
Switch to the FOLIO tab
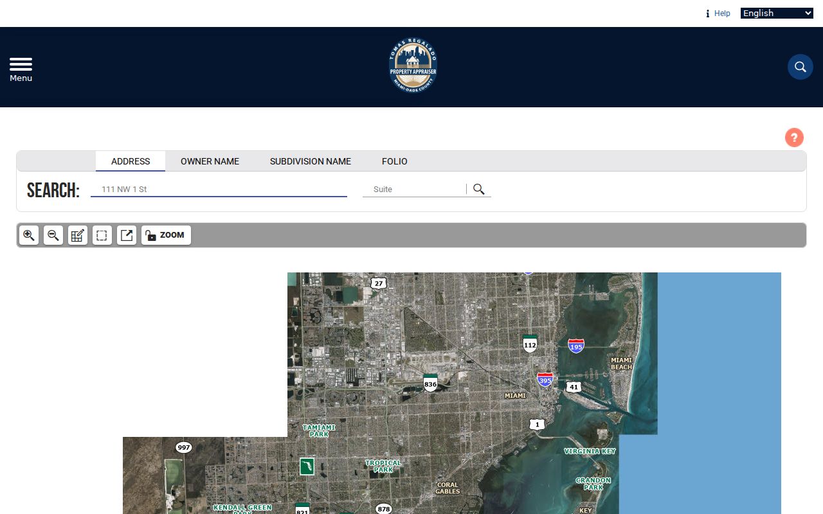pyautogui.click(x=395, y=161)
